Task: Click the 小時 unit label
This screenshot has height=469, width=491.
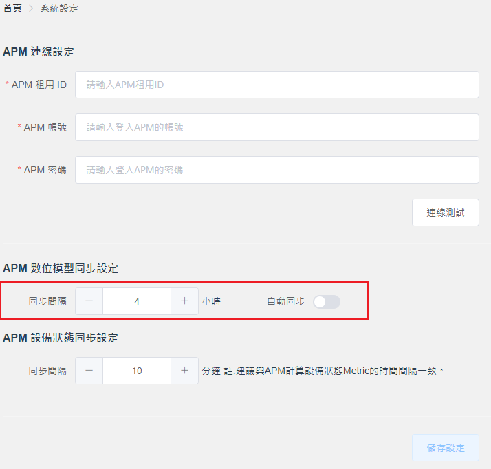Action: click(x=211, y=301)
